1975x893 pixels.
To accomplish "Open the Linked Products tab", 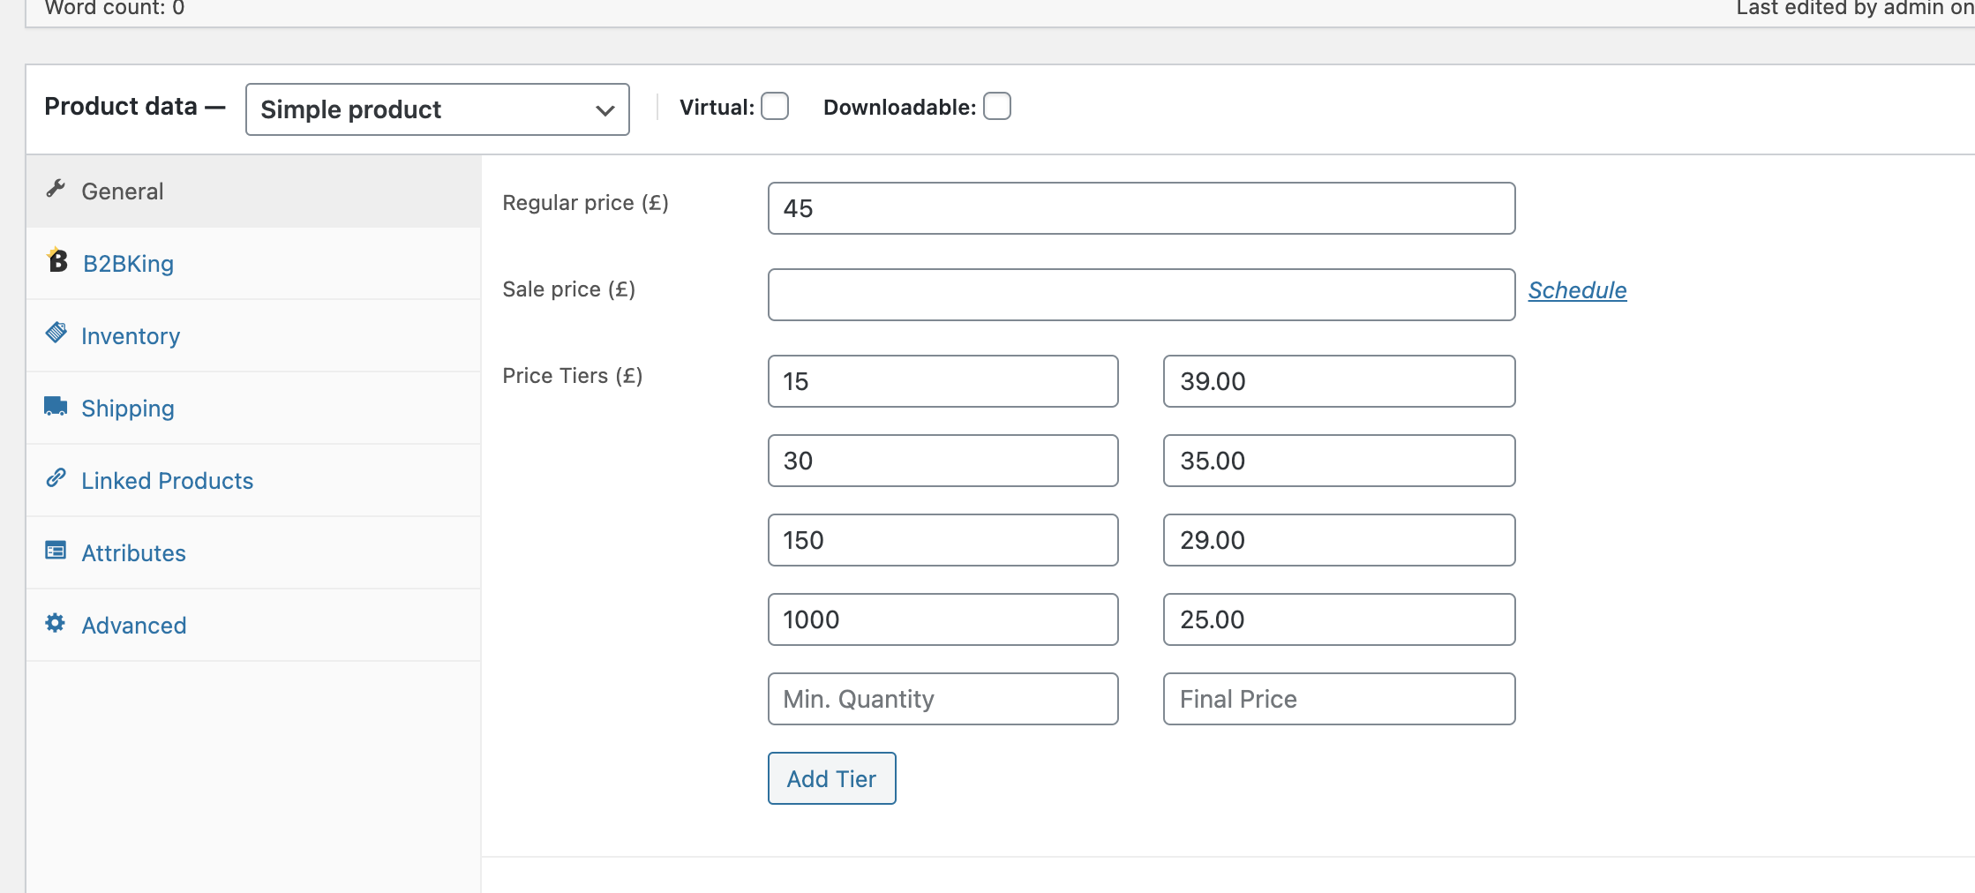I will point(254,481).
